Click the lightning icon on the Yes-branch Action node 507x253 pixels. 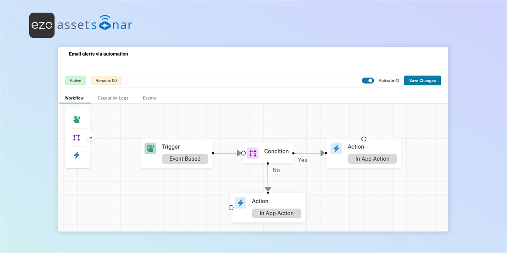pos(336,148)
